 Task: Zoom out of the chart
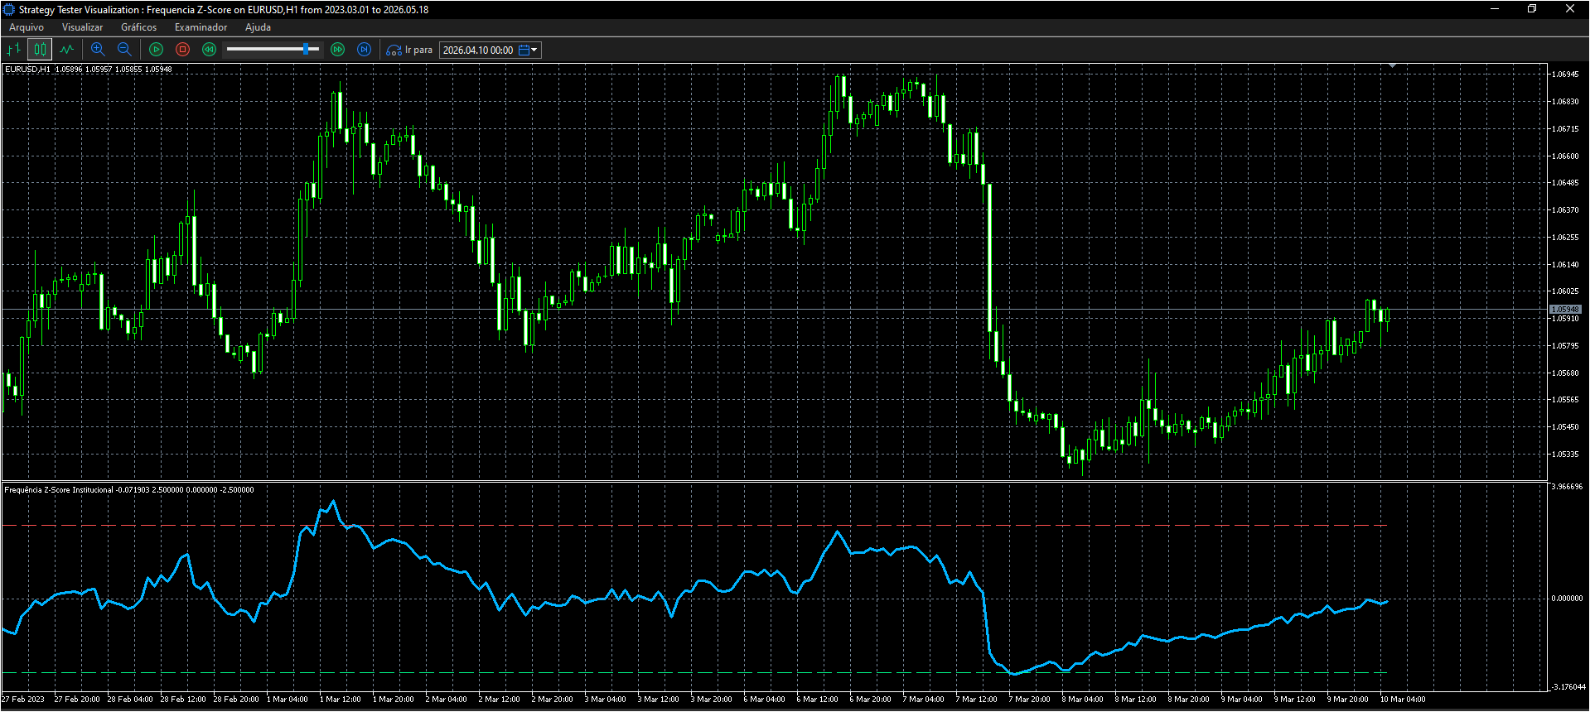pyautogui.click(x=124, y=50)
